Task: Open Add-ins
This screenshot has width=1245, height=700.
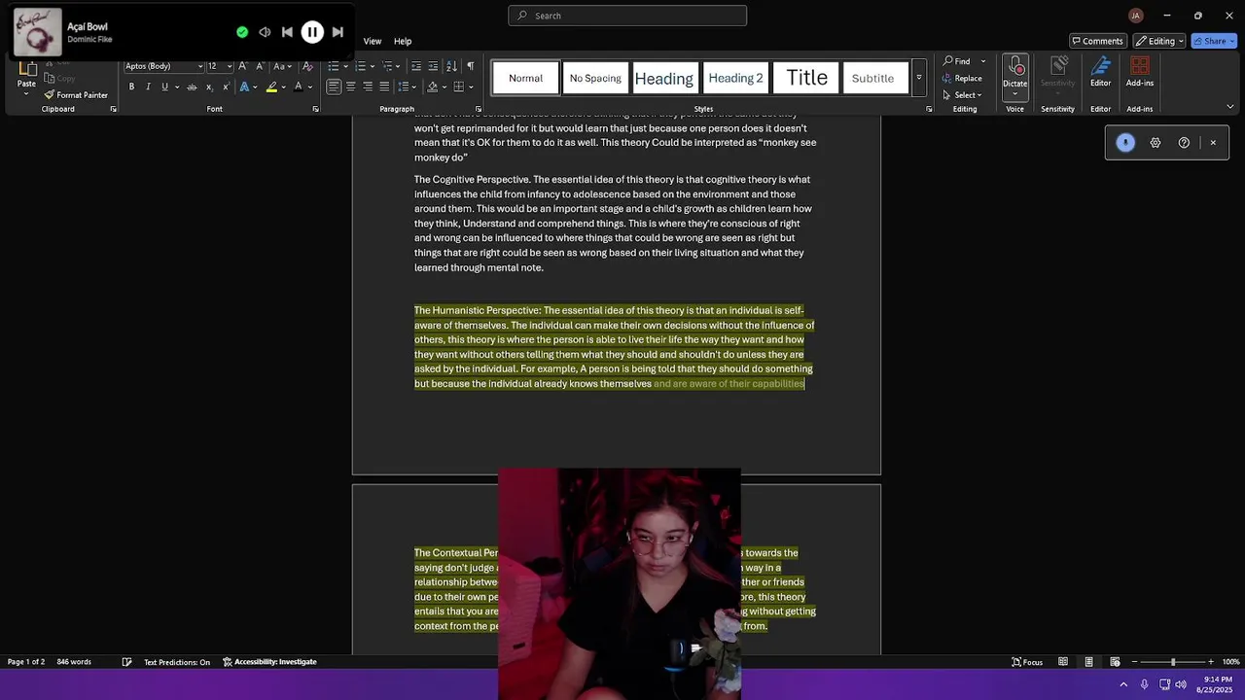Action: (1140, 72)
